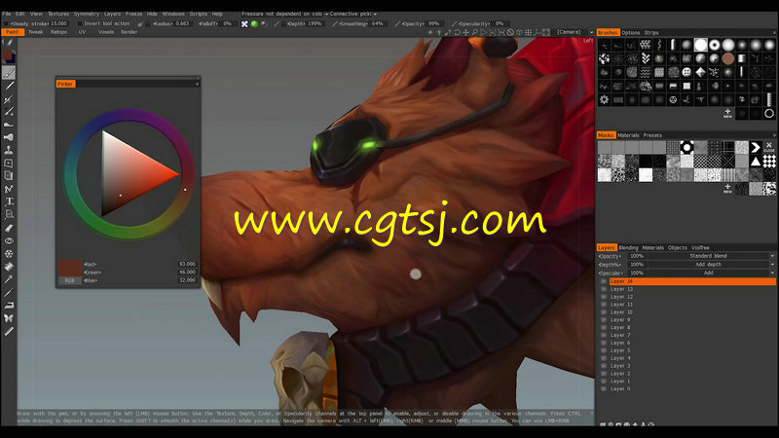This screenshot has width=779, height=438.
Task: Expand the Brushes panel options arrow
Action: click(x=774, y=32)
